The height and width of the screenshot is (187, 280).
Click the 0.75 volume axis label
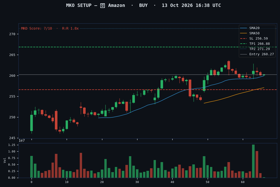tap(12, 158)
